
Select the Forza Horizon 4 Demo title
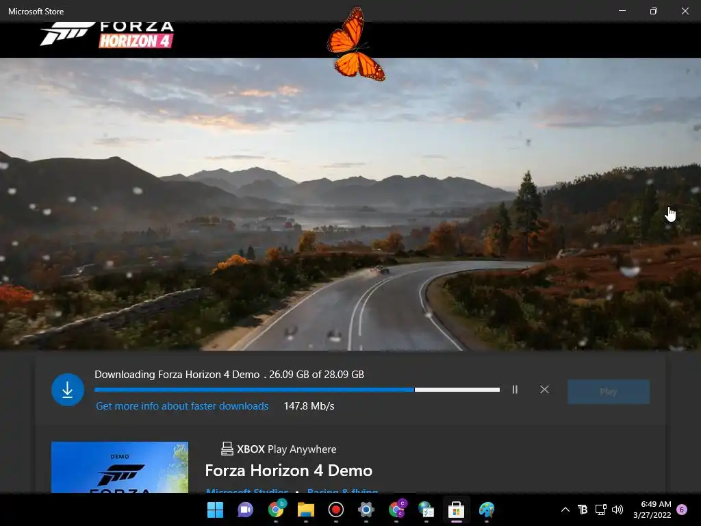click(x=288, y=471)
